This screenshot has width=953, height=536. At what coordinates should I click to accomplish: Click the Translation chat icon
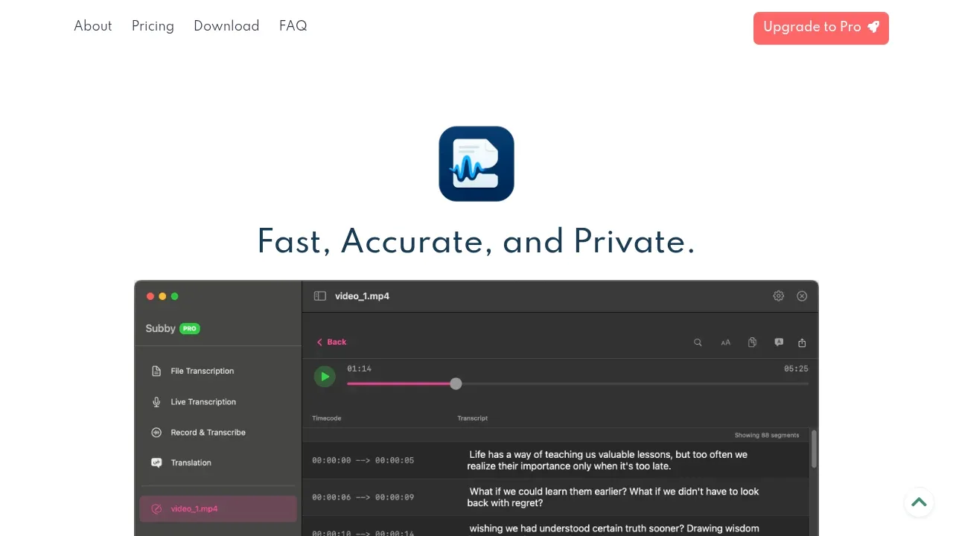pos(156,462)
